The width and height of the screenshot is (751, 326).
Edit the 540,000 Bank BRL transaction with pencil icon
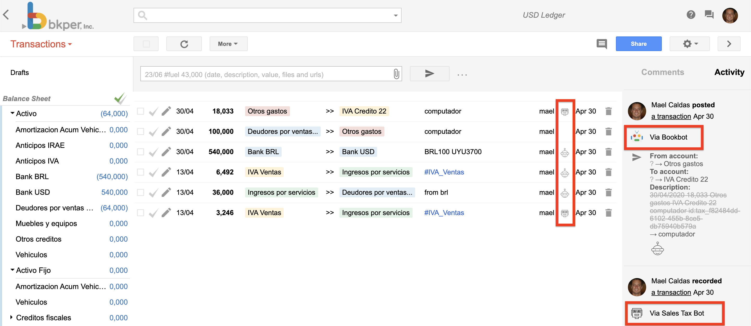click(x=166, y=151)
